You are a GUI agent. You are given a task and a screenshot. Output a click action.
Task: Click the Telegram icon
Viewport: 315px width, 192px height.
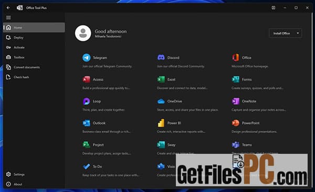pos(87,58)
